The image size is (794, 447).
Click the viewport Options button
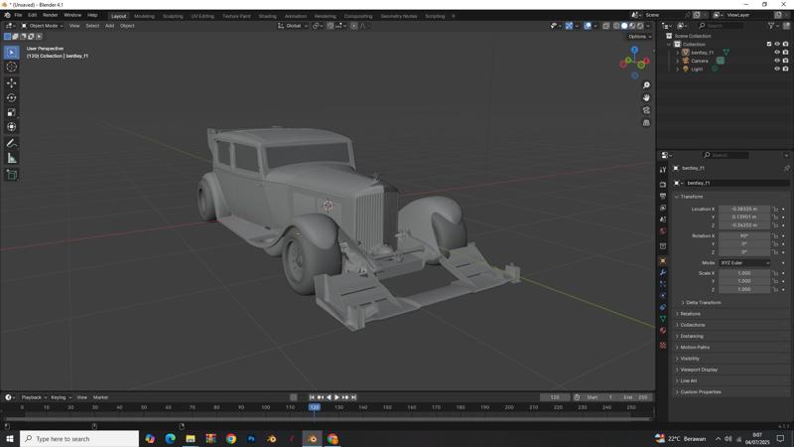pyautogui.click(x=639, y=37)
